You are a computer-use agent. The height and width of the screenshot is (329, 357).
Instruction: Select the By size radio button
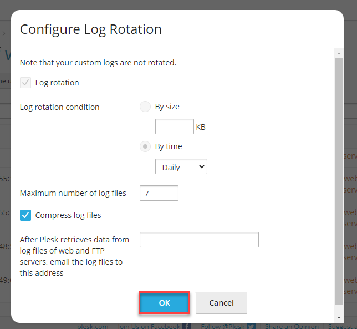click(145, 107)
